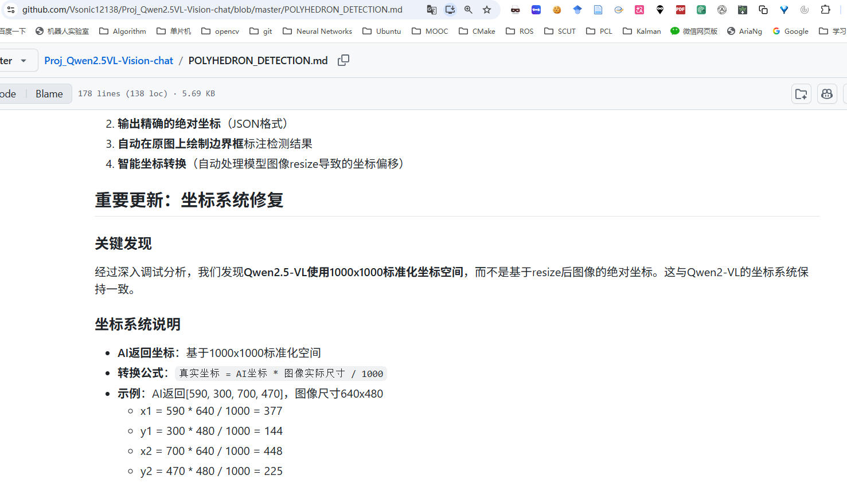Screen dimensions: 847x483
Task: Click the install app icon in address bar
Action: coord(450,10)
